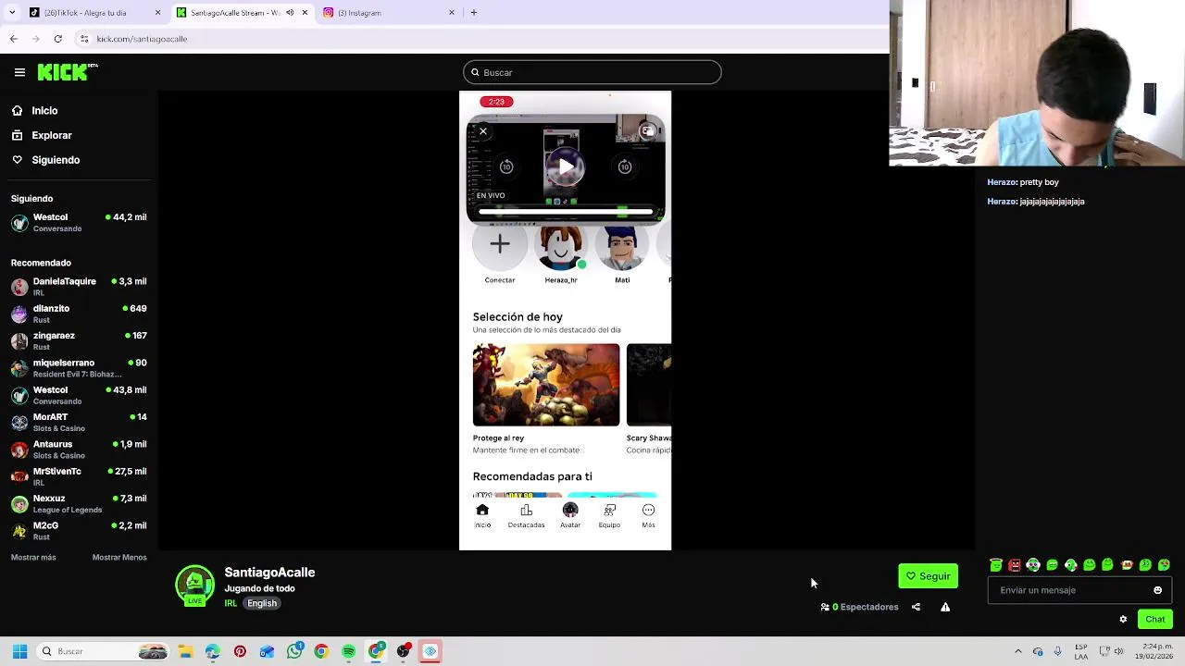This screenshot has width=1185, height=666.
Task: Open WhatsApp from taskbar
Action: click(294, 651)
